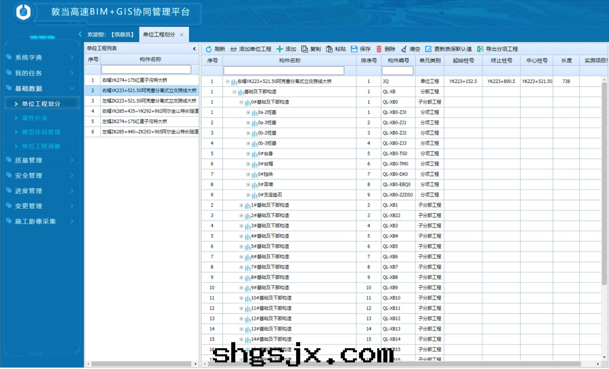
Task: Click the 构件编号 filter input field
Action: coord(397,70)
